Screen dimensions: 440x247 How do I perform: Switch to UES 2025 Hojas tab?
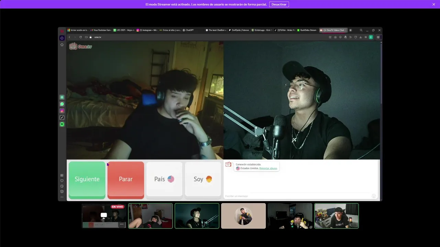click(124, 30)
